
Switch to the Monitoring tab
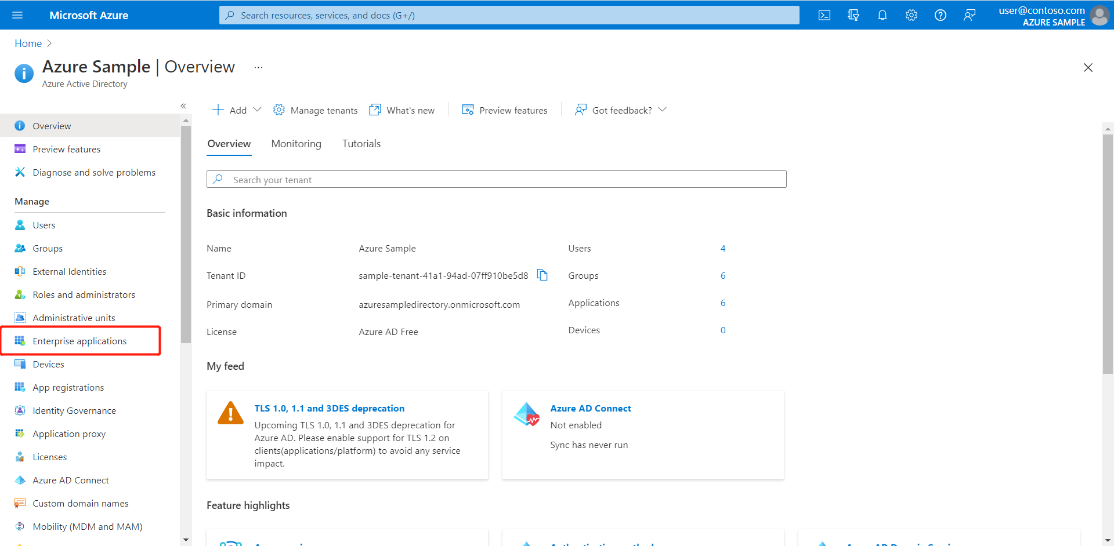[296, 143]
